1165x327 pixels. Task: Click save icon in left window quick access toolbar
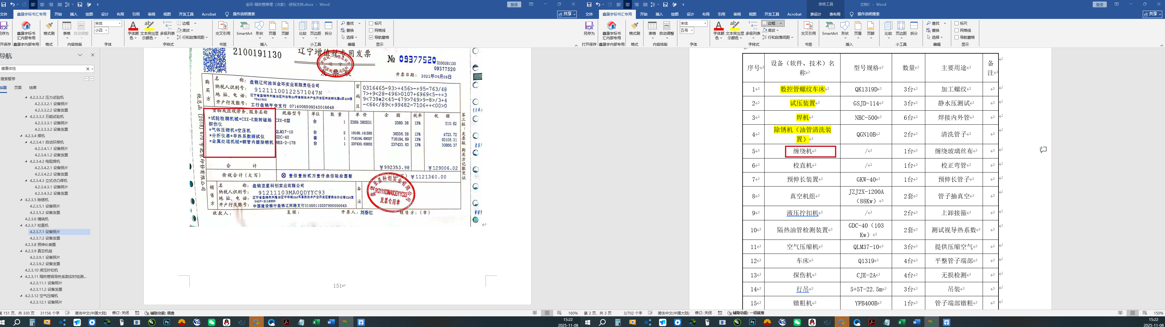[3, 5]
